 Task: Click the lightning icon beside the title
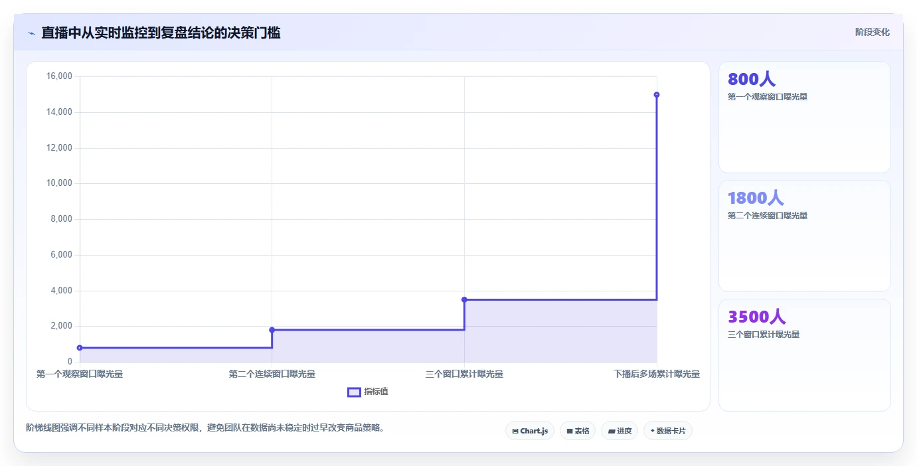click(x=31, y=33)
